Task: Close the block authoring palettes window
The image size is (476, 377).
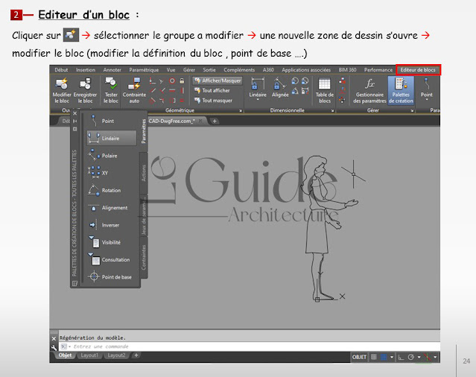Action: click(x=74, y=113)
